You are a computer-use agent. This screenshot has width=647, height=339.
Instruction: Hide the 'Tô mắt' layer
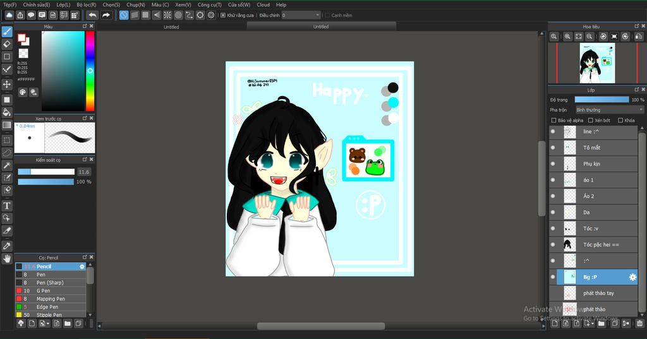553,148
